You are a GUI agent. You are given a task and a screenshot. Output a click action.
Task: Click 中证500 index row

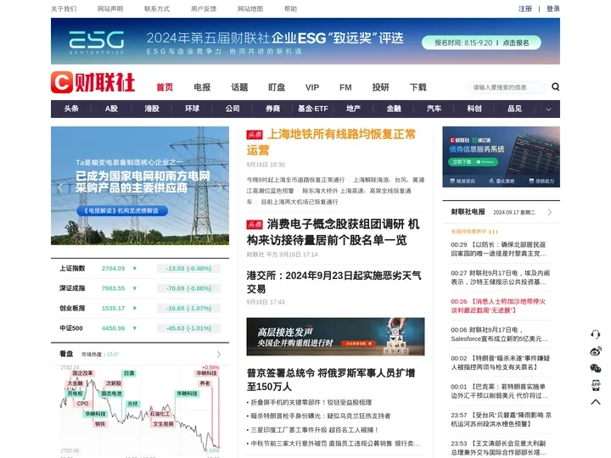(x=140, y=328)
